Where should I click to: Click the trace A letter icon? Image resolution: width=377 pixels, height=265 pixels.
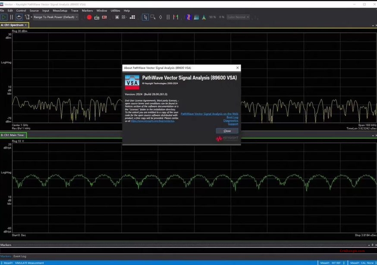pyautogui.click(x=117, y=17)
